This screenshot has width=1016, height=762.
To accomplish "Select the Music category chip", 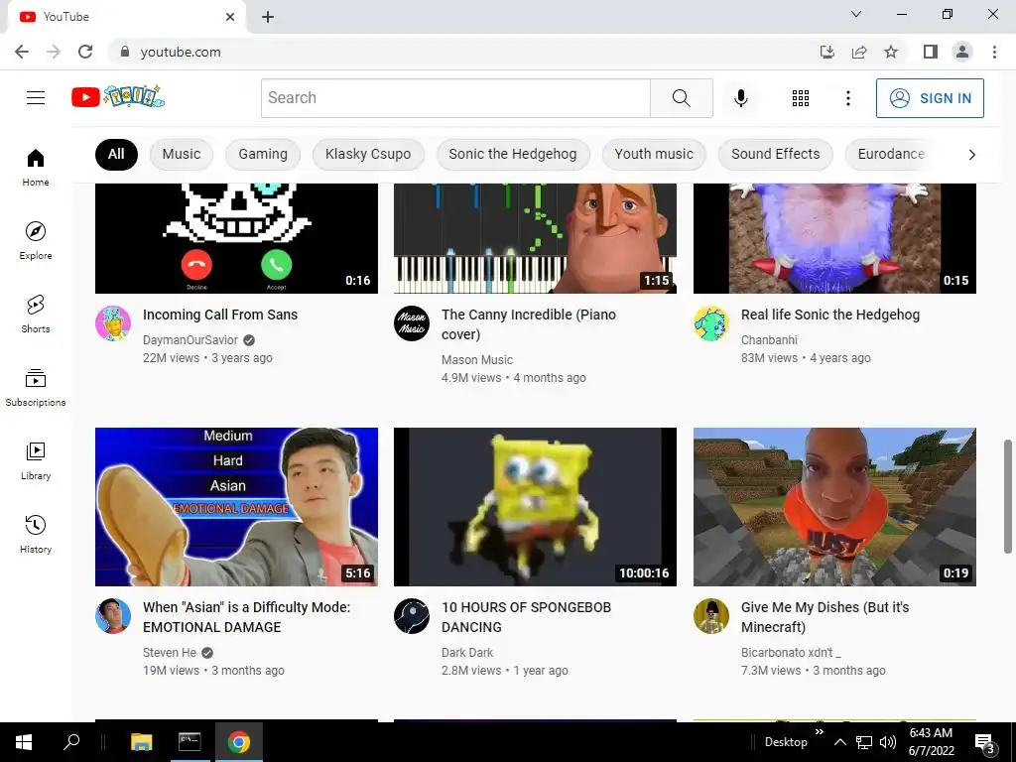I will pos(182,154).
